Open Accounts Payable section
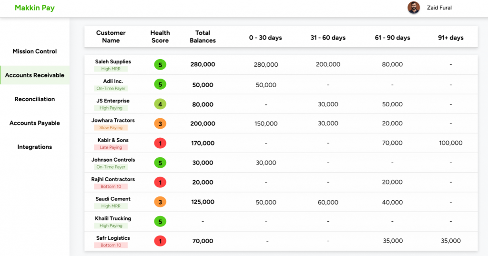The height and width of the screenshot is (256, 488). 35,123
